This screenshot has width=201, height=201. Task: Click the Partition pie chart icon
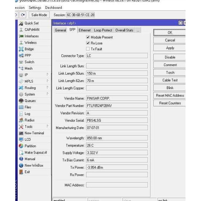tap(21, 146)
